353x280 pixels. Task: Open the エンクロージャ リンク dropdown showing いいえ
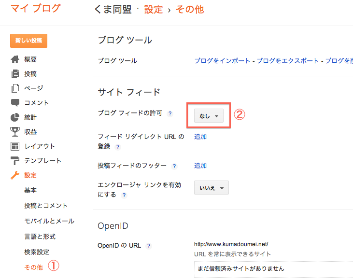coord(211,188)
